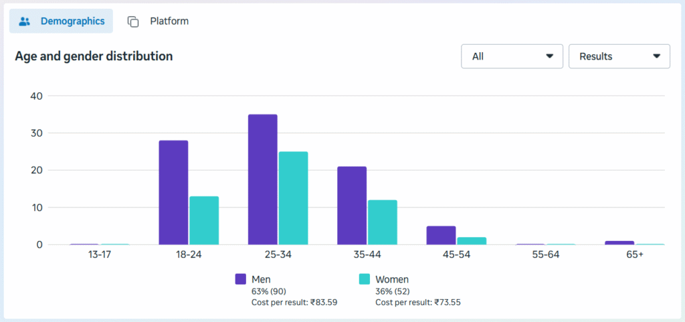Click the Platform copy icon
The height and width of the screenshot is (322, 685).
coord(133,21)
